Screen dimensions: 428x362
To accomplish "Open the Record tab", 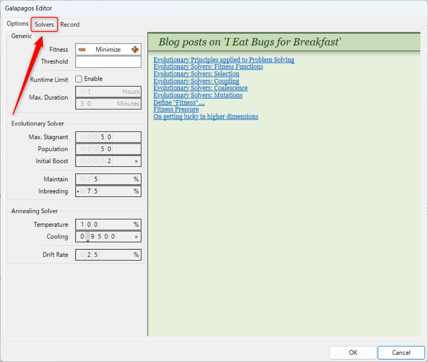I will tap(70, 25).
